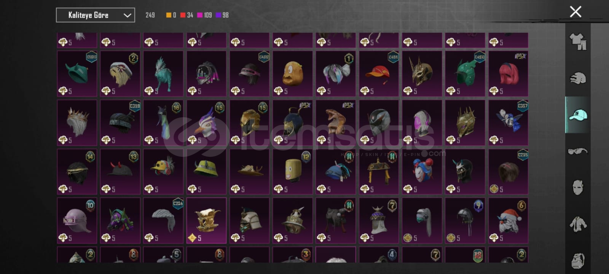Select the orange potato head mask item

point(292,73)
